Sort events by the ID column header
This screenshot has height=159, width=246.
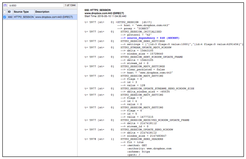click(x=10, y=12)
